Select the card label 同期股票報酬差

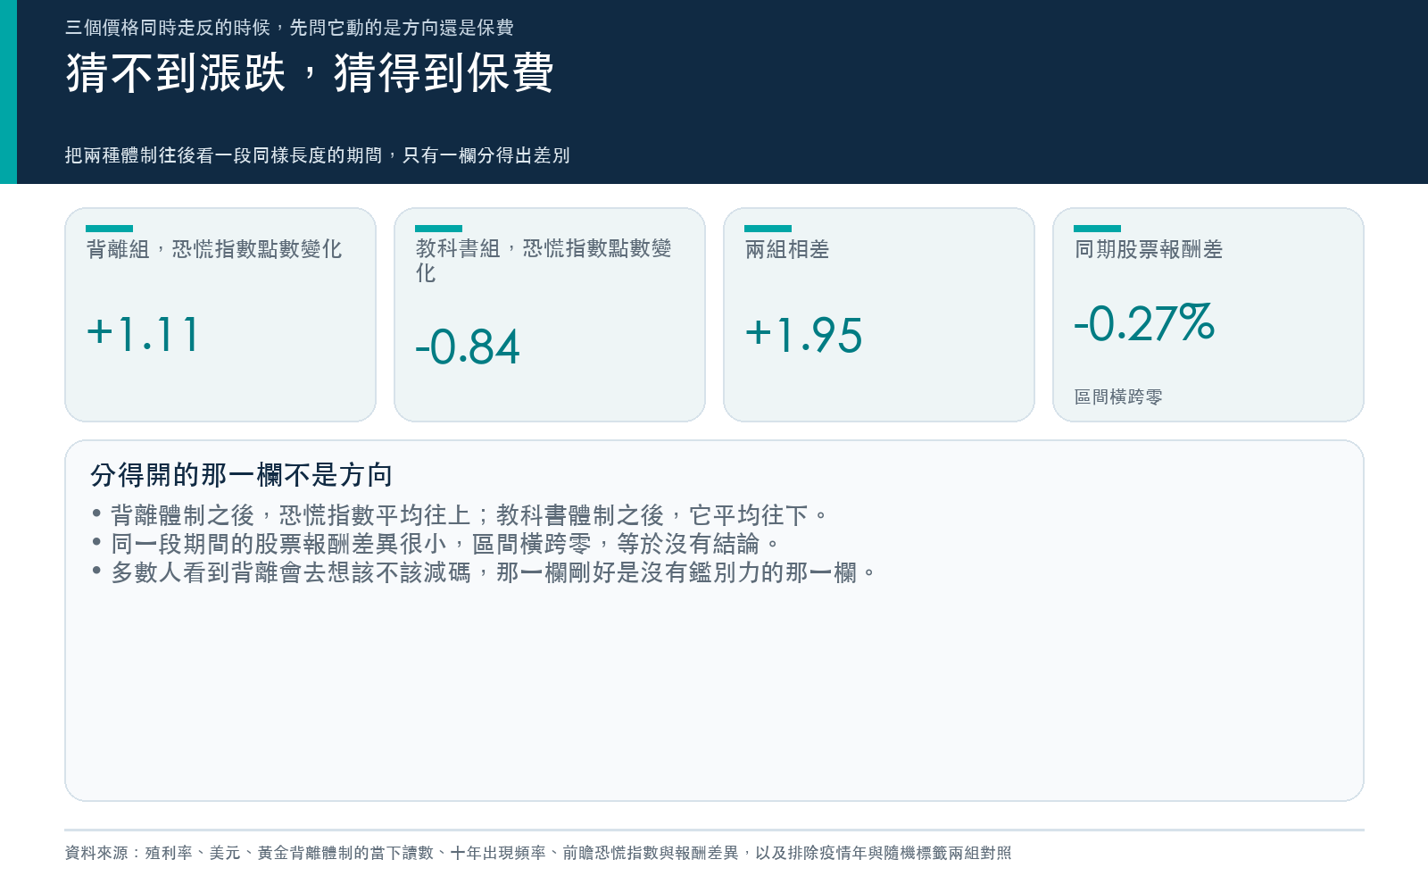tap(1149, 249)
